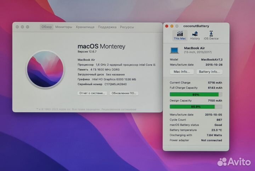Screen dimensions: 255x171
Task: Click the 6143 mAh full charge value
Action: [215, 88]
